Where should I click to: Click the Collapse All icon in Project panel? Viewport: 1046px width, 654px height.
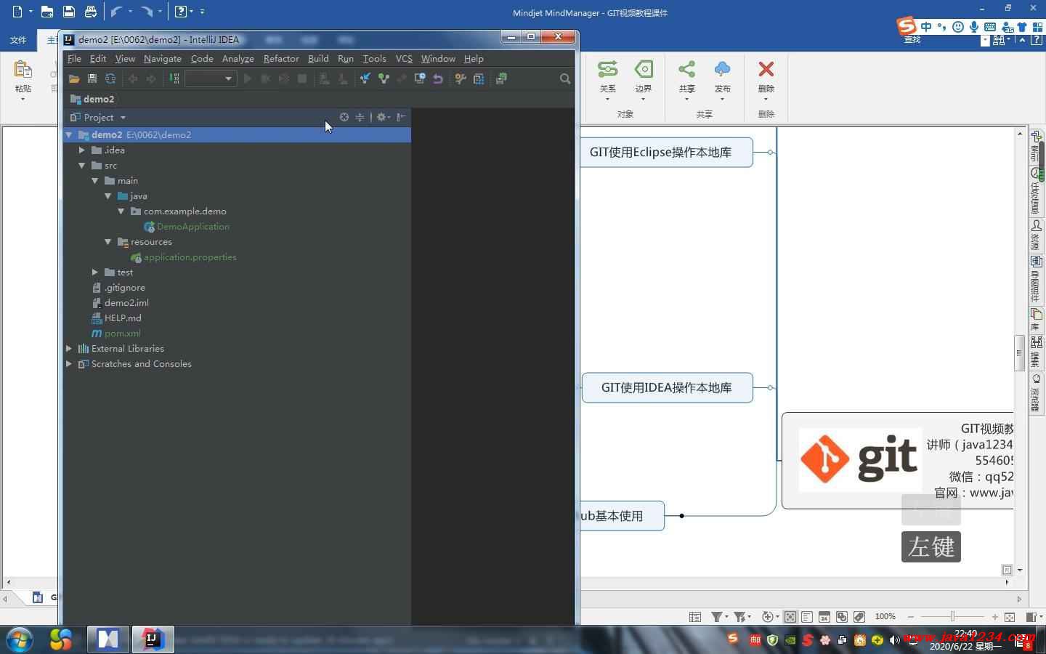click(360, 117)
